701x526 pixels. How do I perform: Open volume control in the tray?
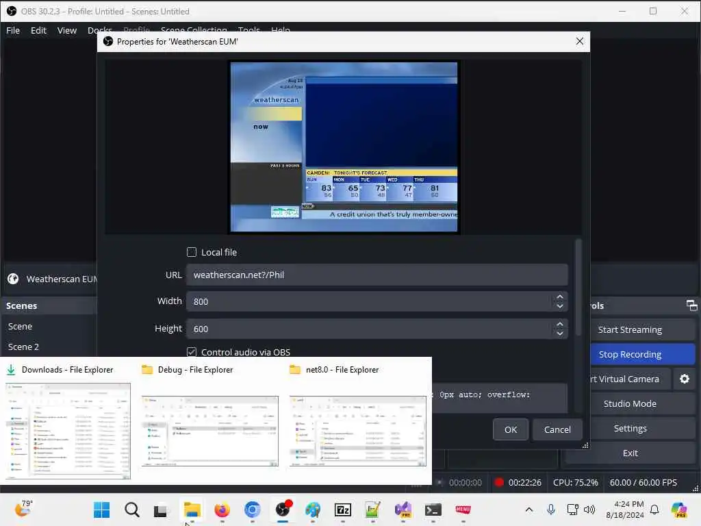click(x=589, y=510)
